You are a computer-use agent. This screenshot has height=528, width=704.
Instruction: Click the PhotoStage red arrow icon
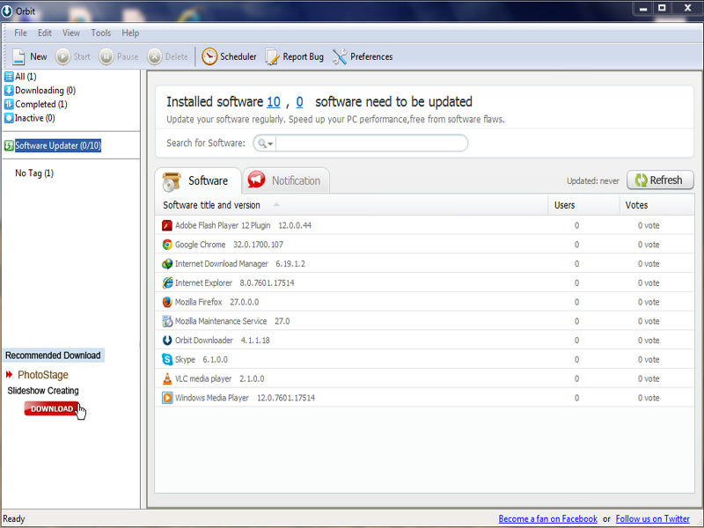[x=9, y=375]
